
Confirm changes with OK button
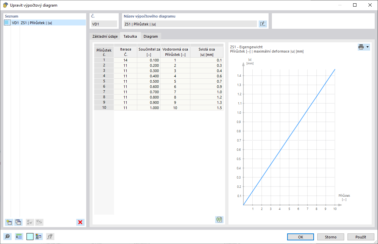(300, 237)
